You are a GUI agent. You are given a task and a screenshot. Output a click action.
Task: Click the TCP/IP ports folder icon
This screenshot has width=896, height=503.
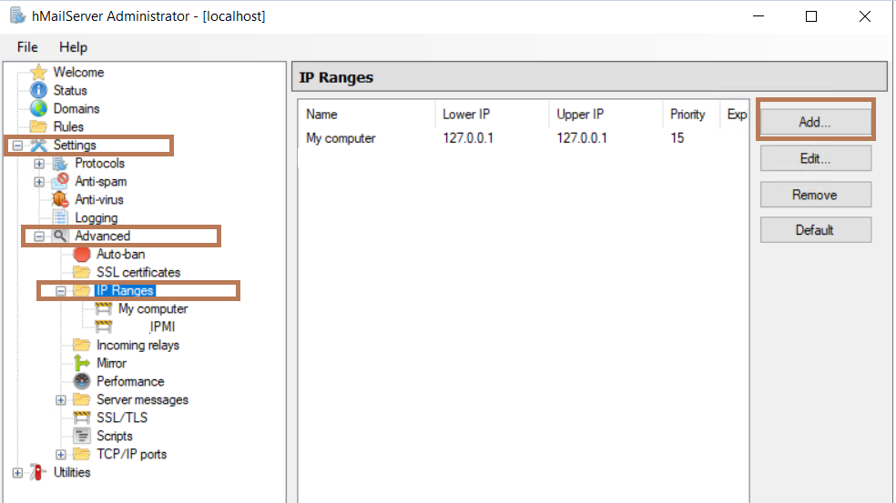pyautogui.click(x=82, y=455)
